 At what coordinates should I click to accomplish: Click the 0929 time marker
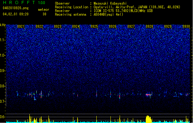[x=168, y=26]
